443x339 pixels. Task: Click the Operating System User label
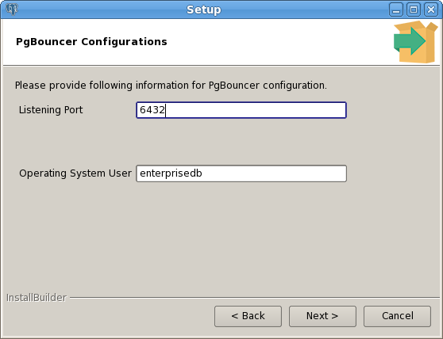[x=75, y=173]
